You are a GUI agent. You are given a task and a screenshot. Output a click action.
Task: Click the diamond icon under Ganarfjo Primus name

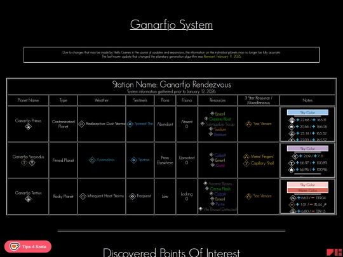[x=28, y=126]
